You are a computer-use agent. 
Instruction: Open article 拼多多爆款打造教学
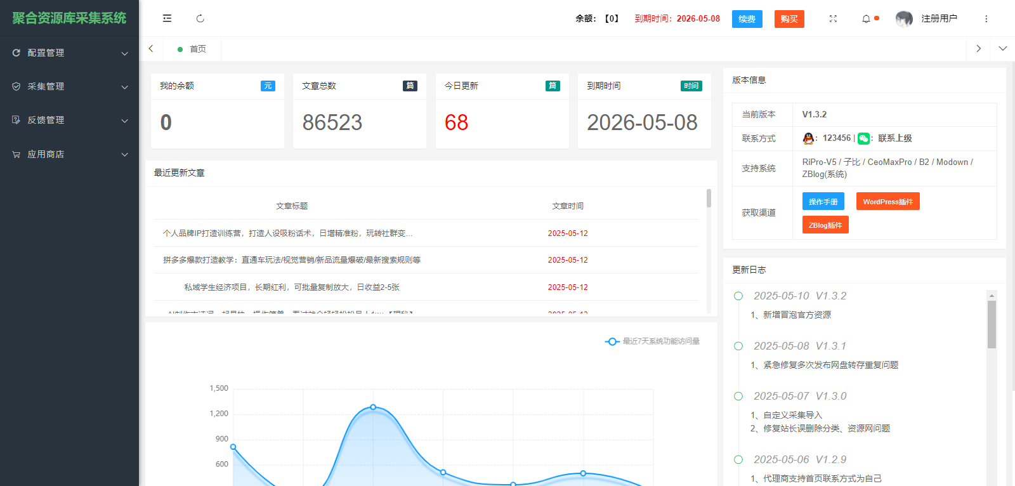pyautogui.click(x=292, y=260)
